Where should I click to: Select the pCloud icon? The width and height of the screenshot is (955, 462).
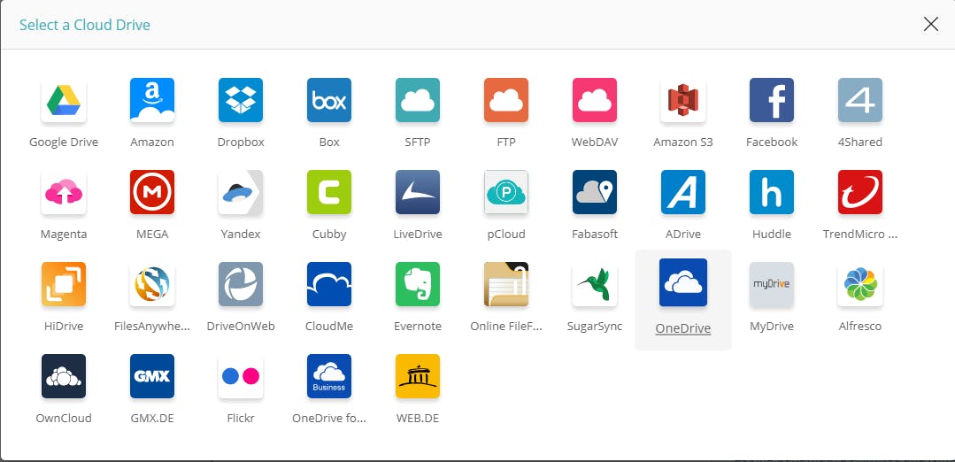click(506, 192)
